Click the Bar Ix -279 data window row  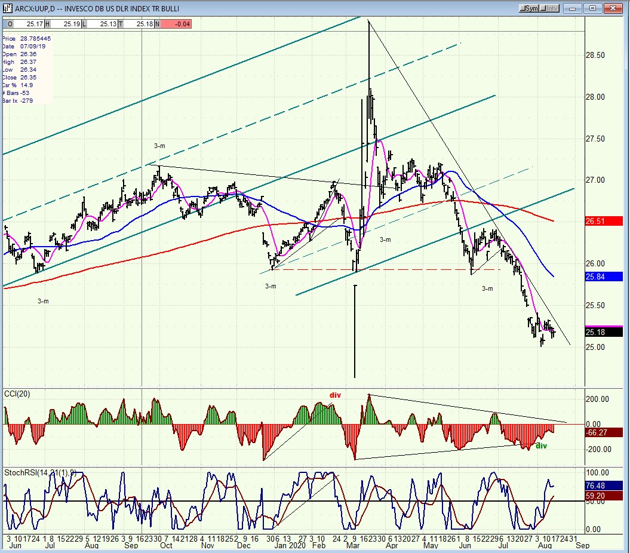[18, 101]
